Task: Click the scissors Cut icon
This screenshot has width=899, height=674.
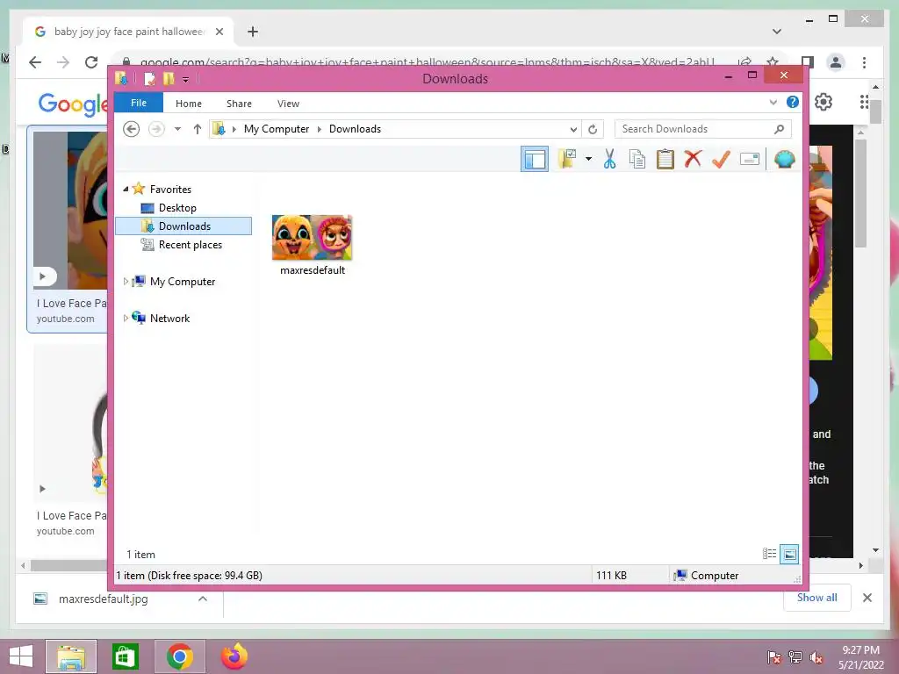Action: [609, 159]
